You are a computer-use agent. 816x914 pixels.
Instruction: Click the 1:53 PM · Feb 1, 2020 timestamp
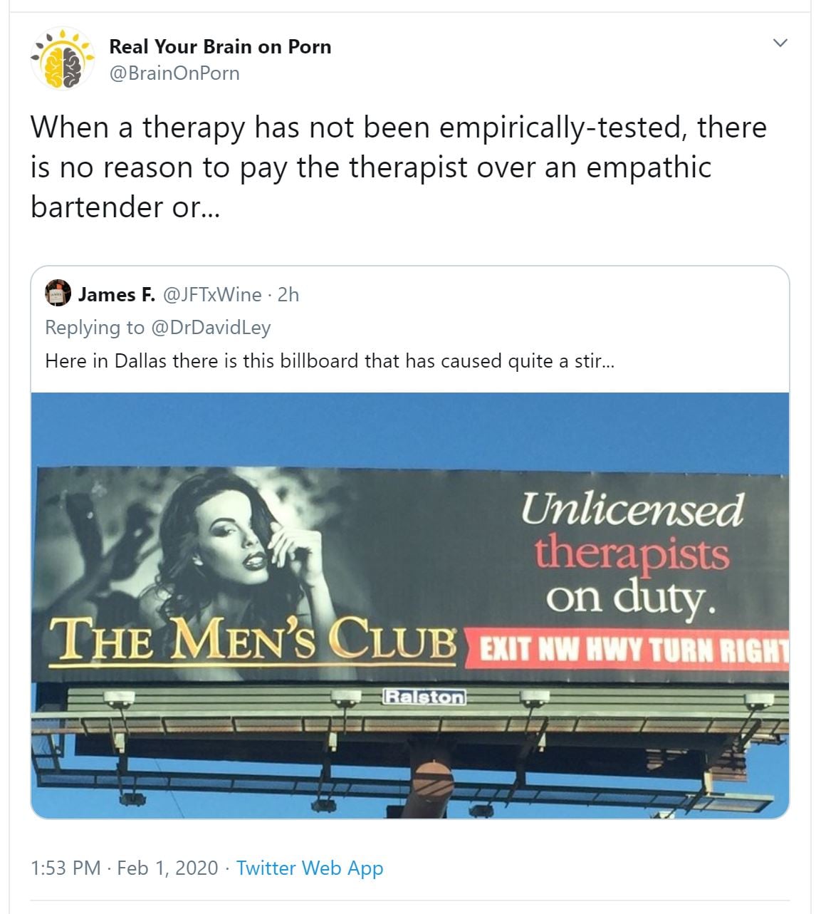pos(125,868)
